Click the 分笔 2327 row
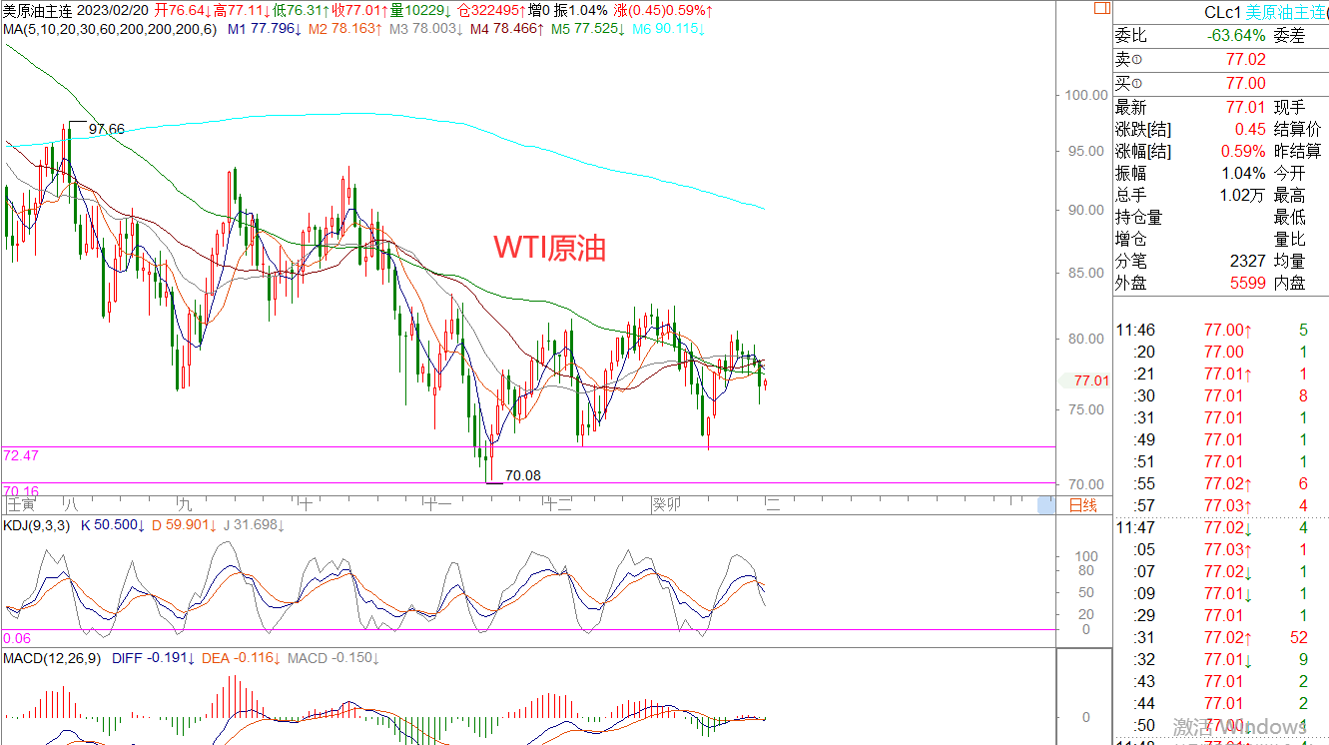1329x745 pixels. coord(1190,261)
